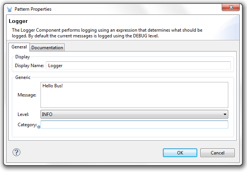Click the info icon beside Category
This screenshot has height=172, width=247.
[x=39, y=127]
